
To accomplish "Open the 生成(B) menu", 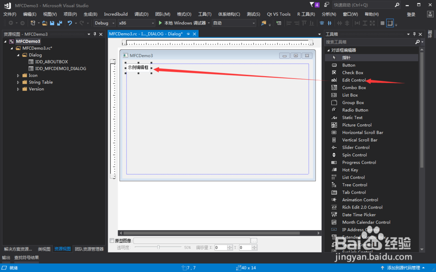I will click(x=90, y=14).
